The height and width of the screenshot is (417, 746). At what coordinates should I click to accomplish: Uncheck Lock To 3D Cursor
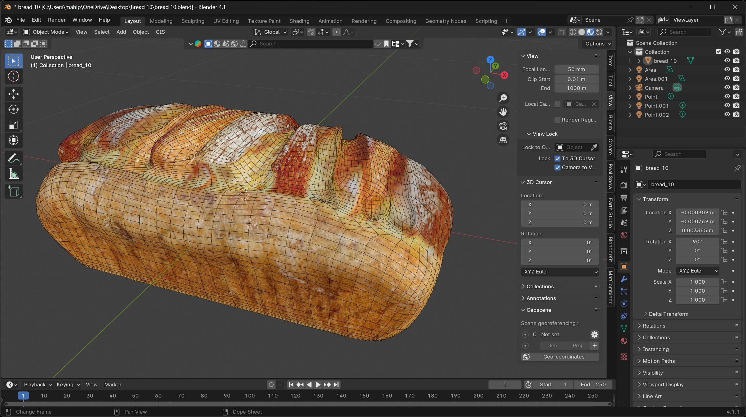tap(558, 158)
